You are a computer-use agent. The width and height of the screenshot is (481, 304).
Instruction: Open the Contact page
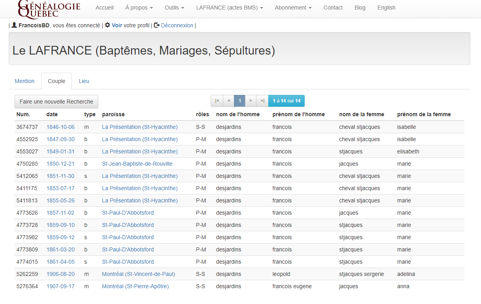pyautogui.click(x=333, y=8)
